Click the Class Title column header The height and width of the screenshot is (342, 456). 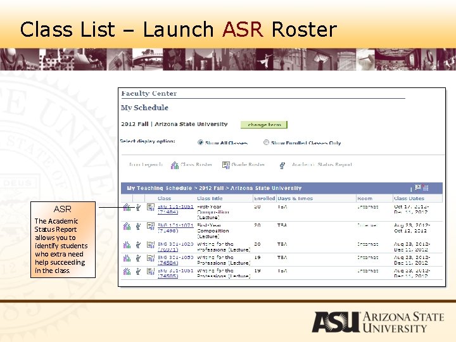click(210, 198)
